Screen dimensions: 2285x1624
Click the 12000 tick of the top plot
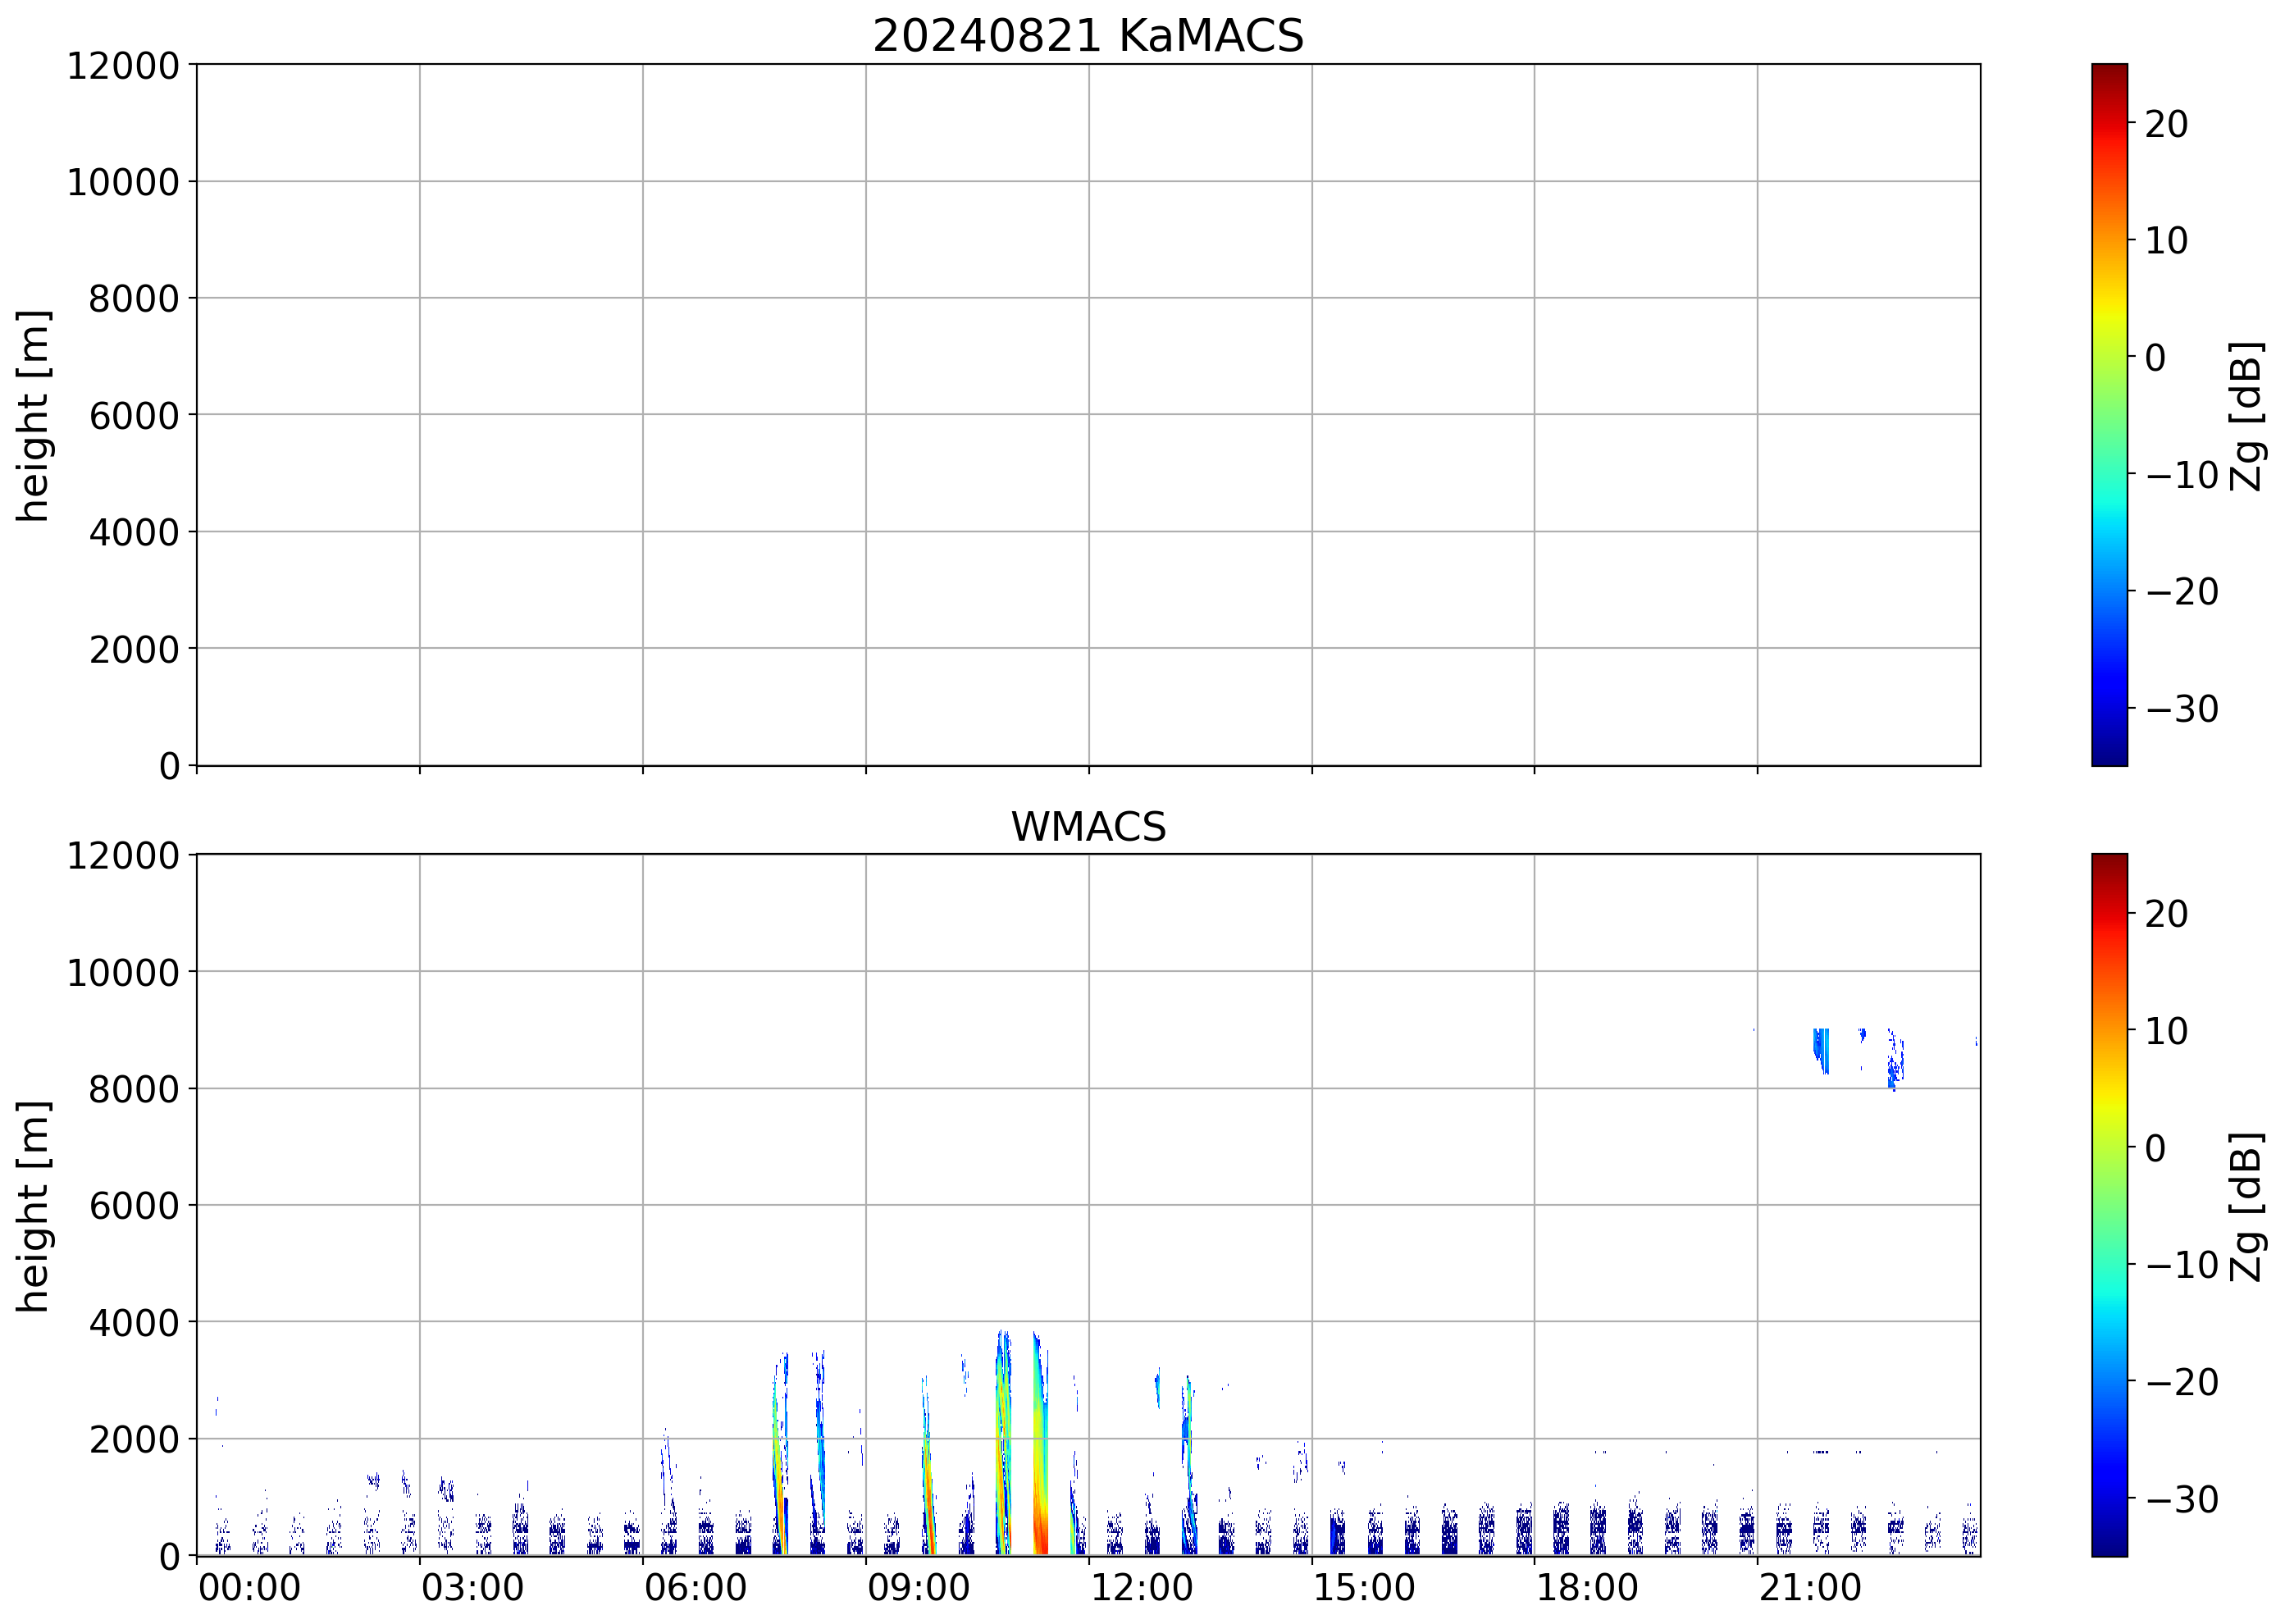122,66
